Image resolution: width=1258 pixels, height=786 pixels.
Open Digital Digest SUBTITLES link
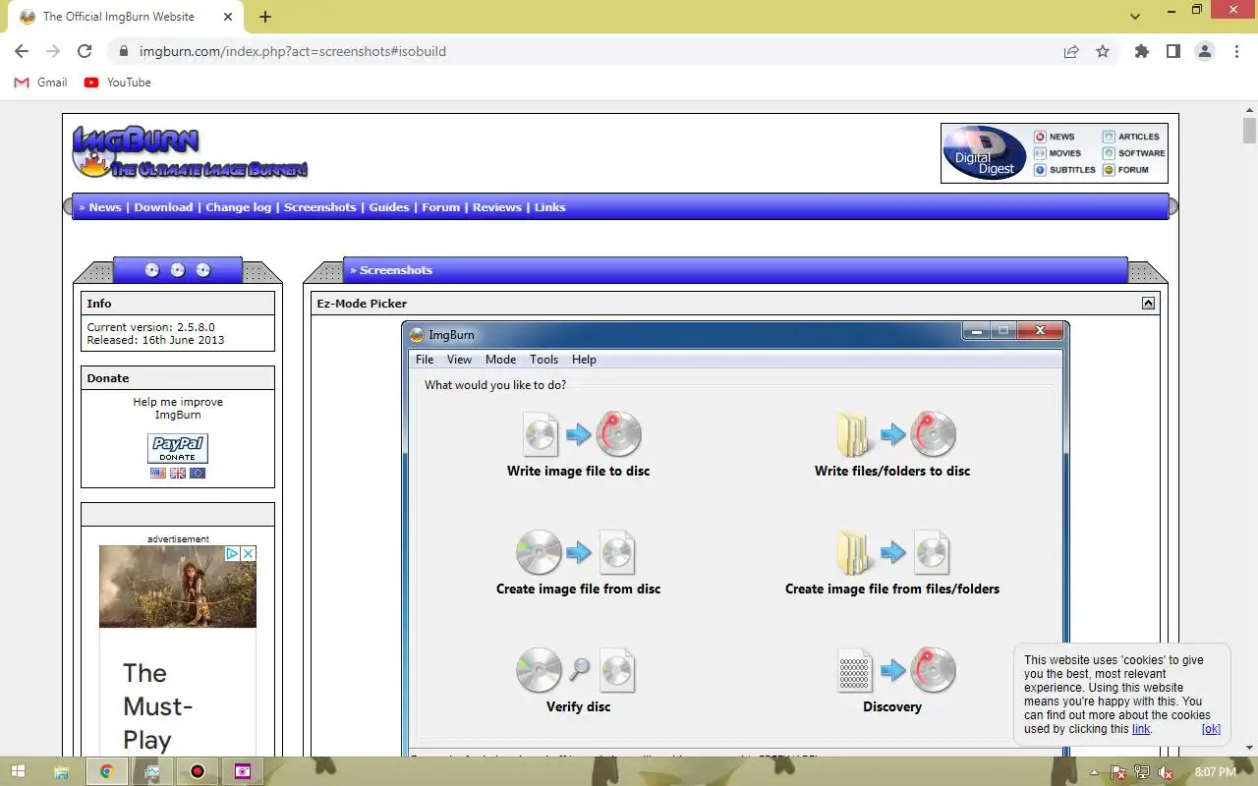[x=1064, y=170]
